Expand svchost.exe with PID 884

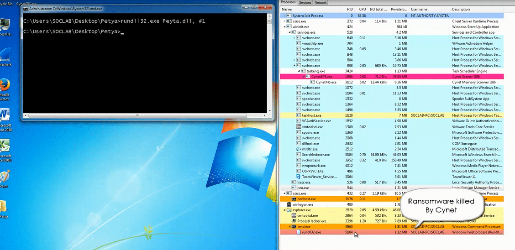[x=294, y=60]
